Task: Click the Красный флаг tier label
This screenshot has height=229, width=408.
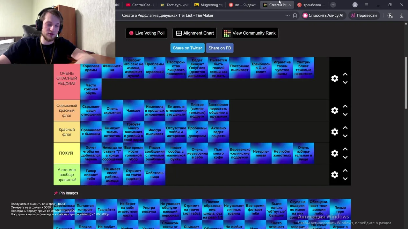Action: 67,132
